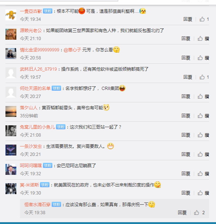Like 情比金坚999999999's comment
216x224 pixels.
point(203,58)
